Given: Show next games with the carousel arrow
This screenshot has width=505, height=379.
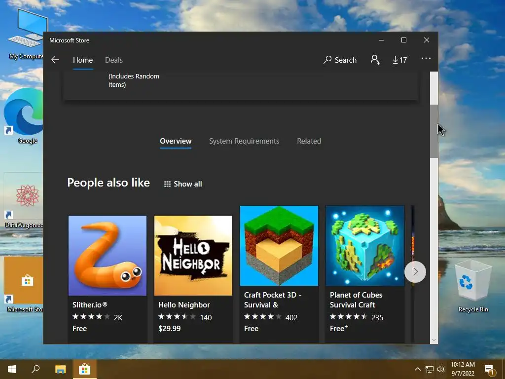Looking at the screenshot, I should pos(415,272).
